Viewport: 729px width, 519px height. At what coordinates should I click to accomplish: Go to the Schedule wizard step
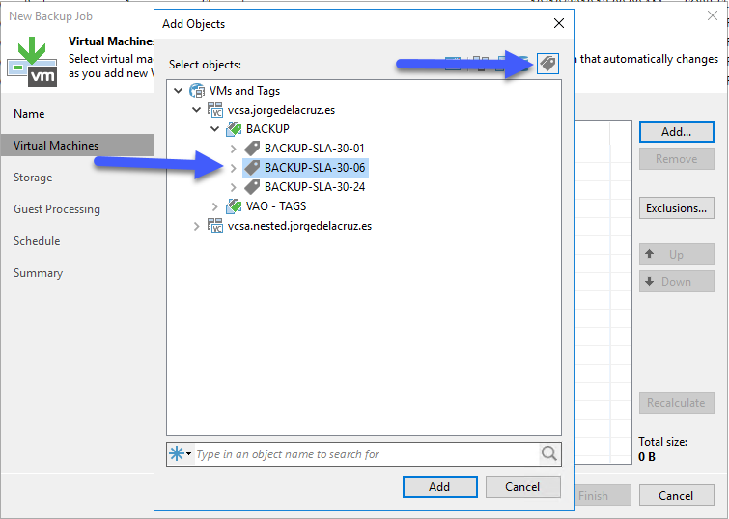tap(37, 241)
